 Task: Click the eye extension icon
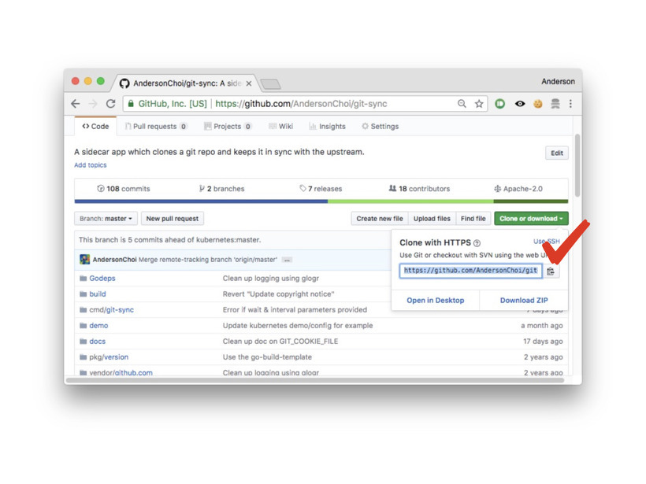click(520, 104)
